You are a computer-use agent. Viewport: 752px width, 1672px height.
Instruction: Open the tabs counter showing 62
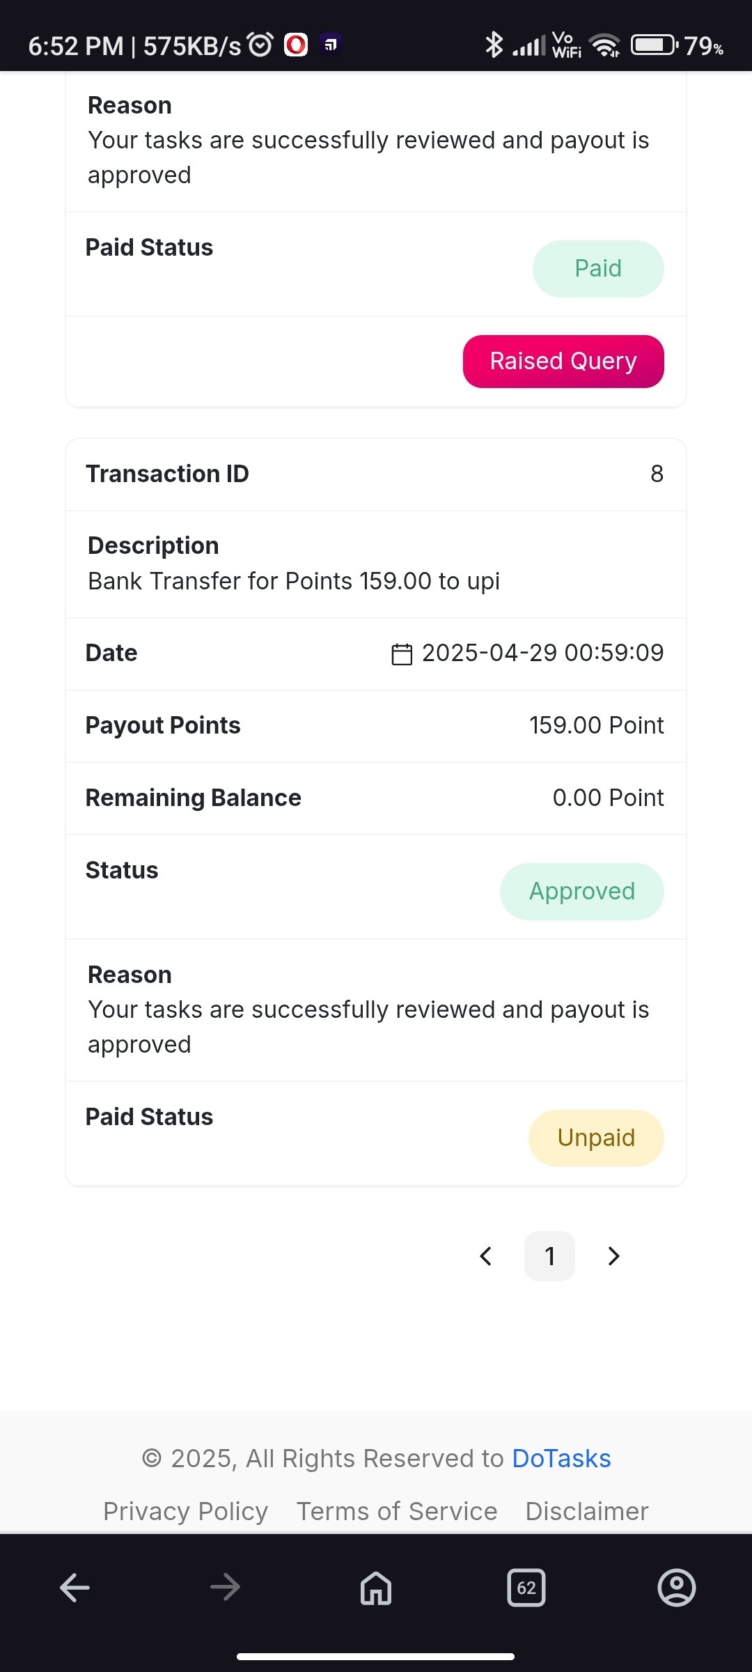[526, 1588]
